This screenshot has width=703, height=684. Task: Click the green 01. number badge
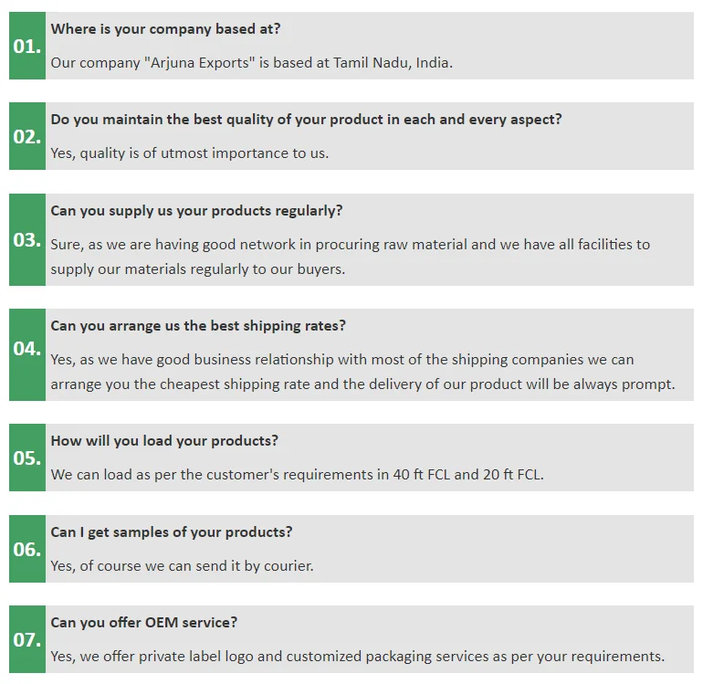point(27,46)
